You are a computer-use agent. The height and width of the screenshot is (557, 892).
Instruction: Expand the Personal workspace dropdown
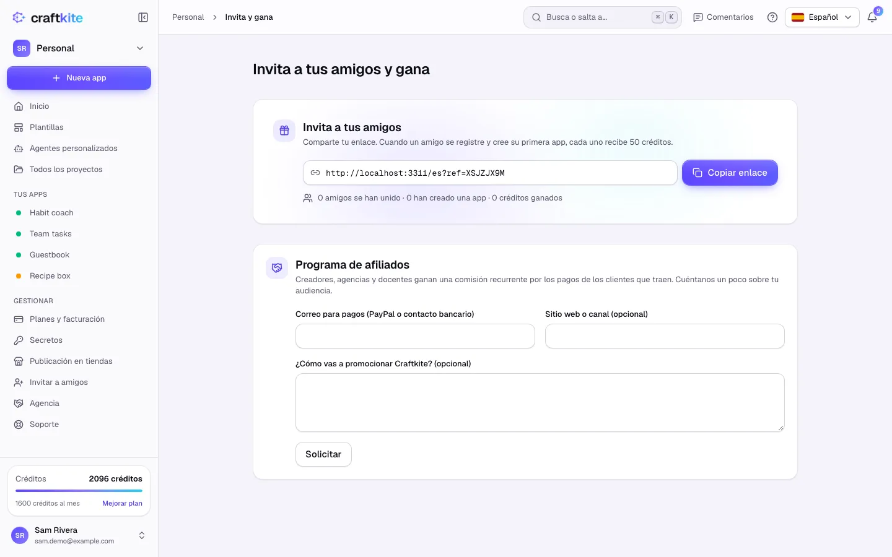coord(79,48)
